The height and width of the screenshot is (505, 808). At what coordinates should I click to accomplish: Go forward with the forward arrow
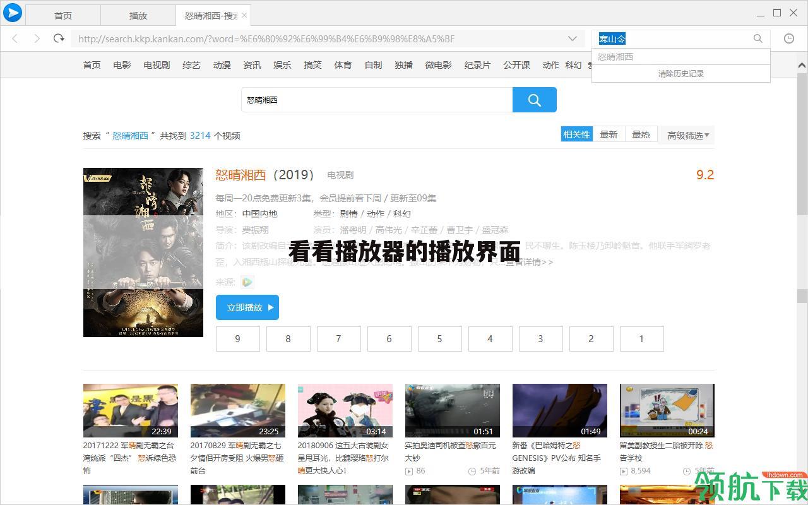click(x=37, y=39)
